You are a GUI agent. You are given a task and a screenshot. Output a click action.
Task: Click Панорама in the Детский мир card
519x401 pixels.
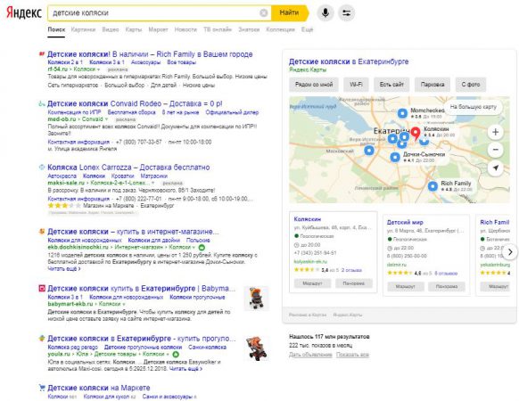point(447,287)
